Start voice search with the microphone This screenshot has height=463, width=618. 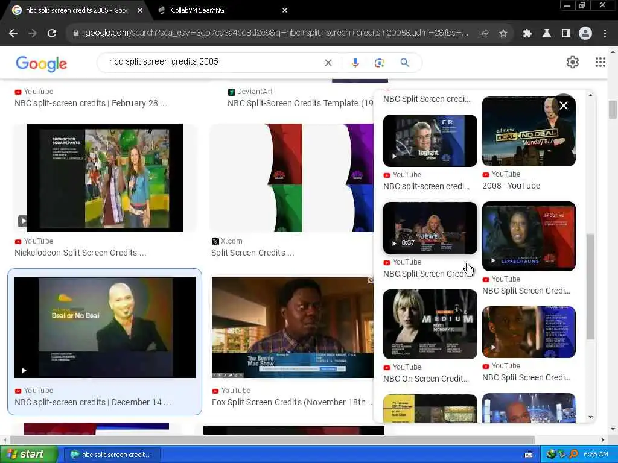pyautogui.click(x=355, y=63)
